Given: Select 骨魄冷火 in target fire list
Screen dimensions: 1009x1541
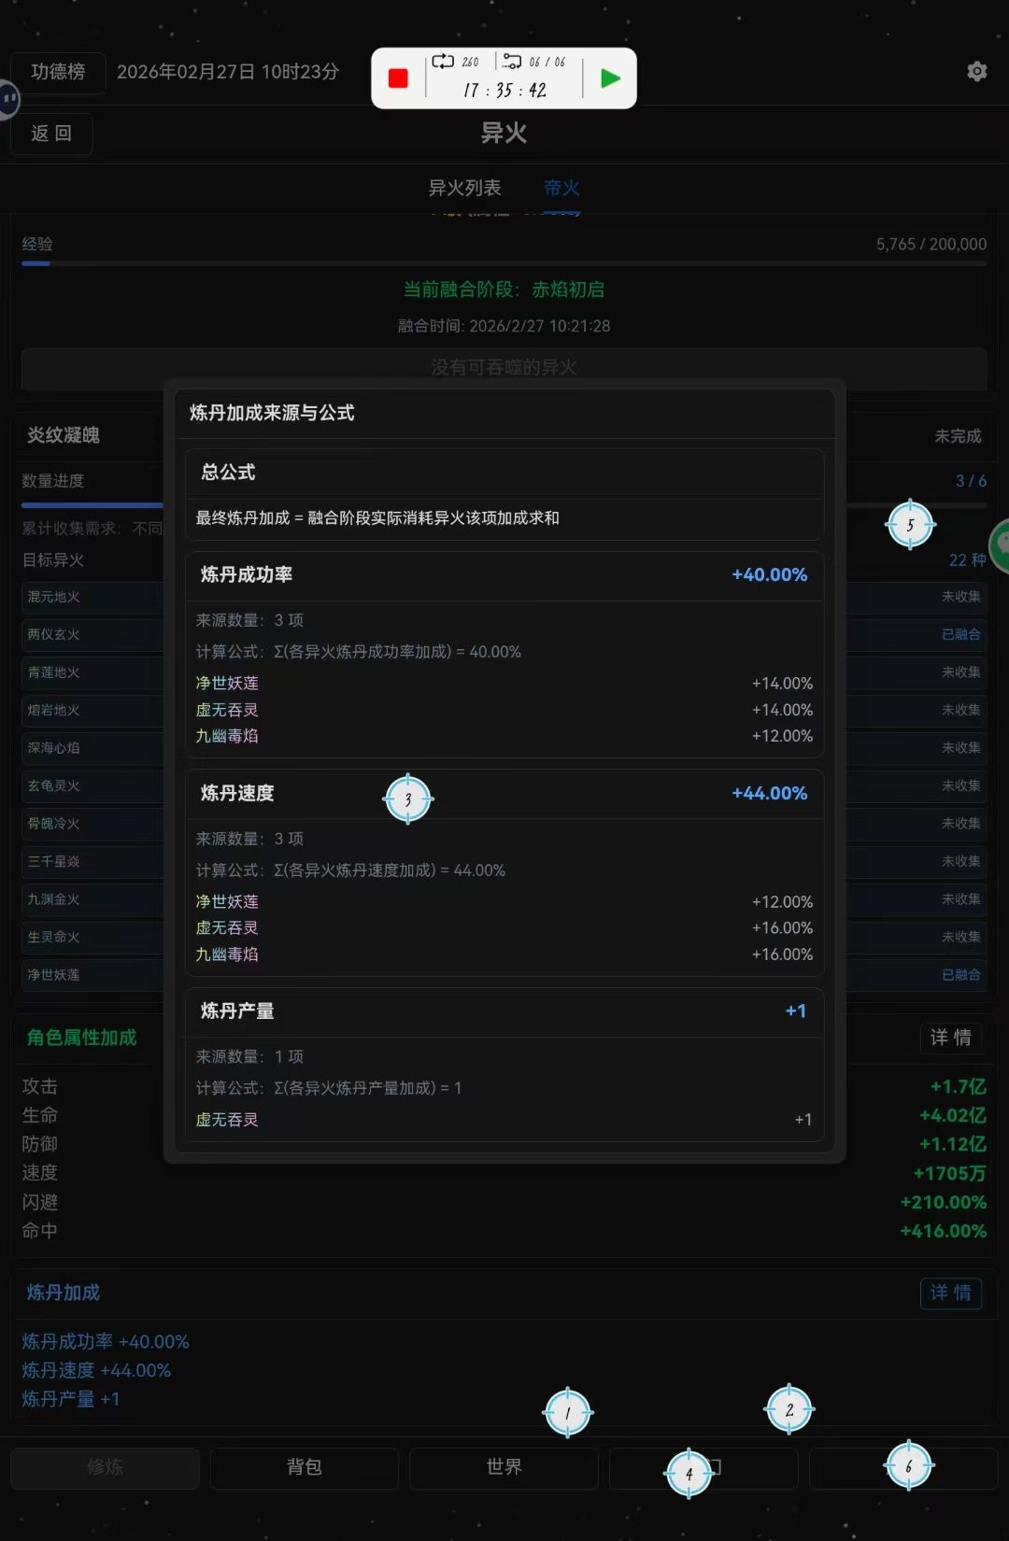Looking at the screenshot, I should click(x=54, y=824).
